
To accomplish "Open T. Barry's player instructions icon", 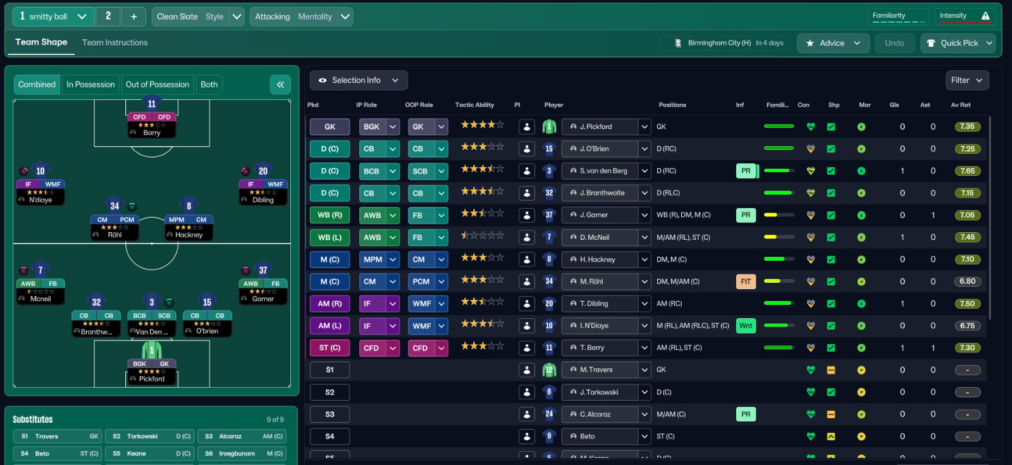I will 526,348.
